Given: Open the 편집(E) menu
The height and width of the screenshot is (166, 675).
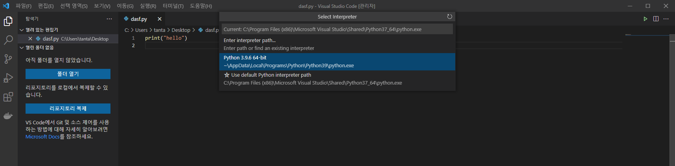Looking at the screenshot, I should pyautogui.click(x=46, y=6).
